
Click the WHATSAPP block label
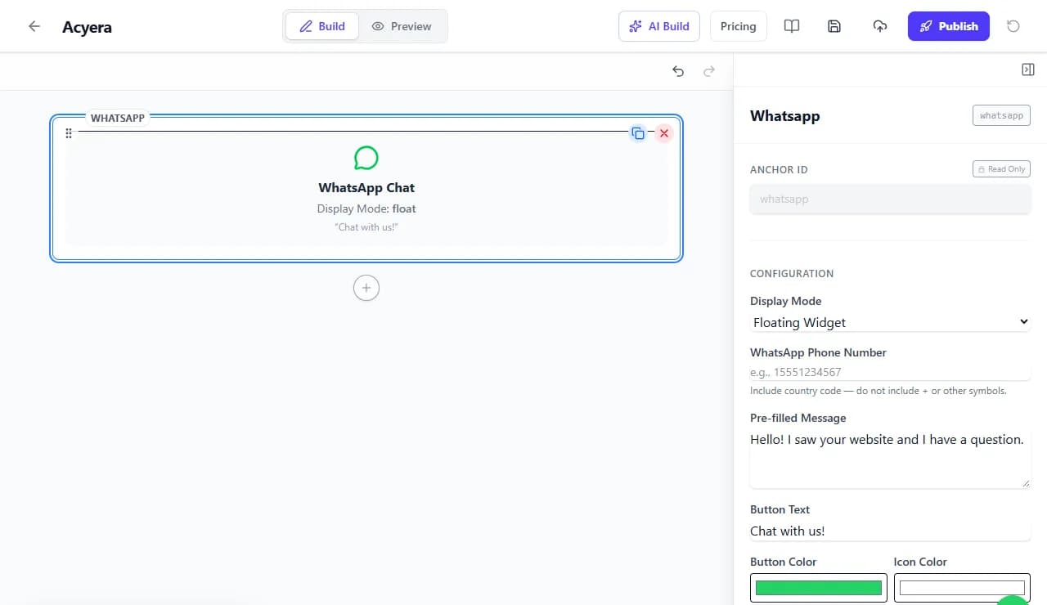(x=118, y=119)
